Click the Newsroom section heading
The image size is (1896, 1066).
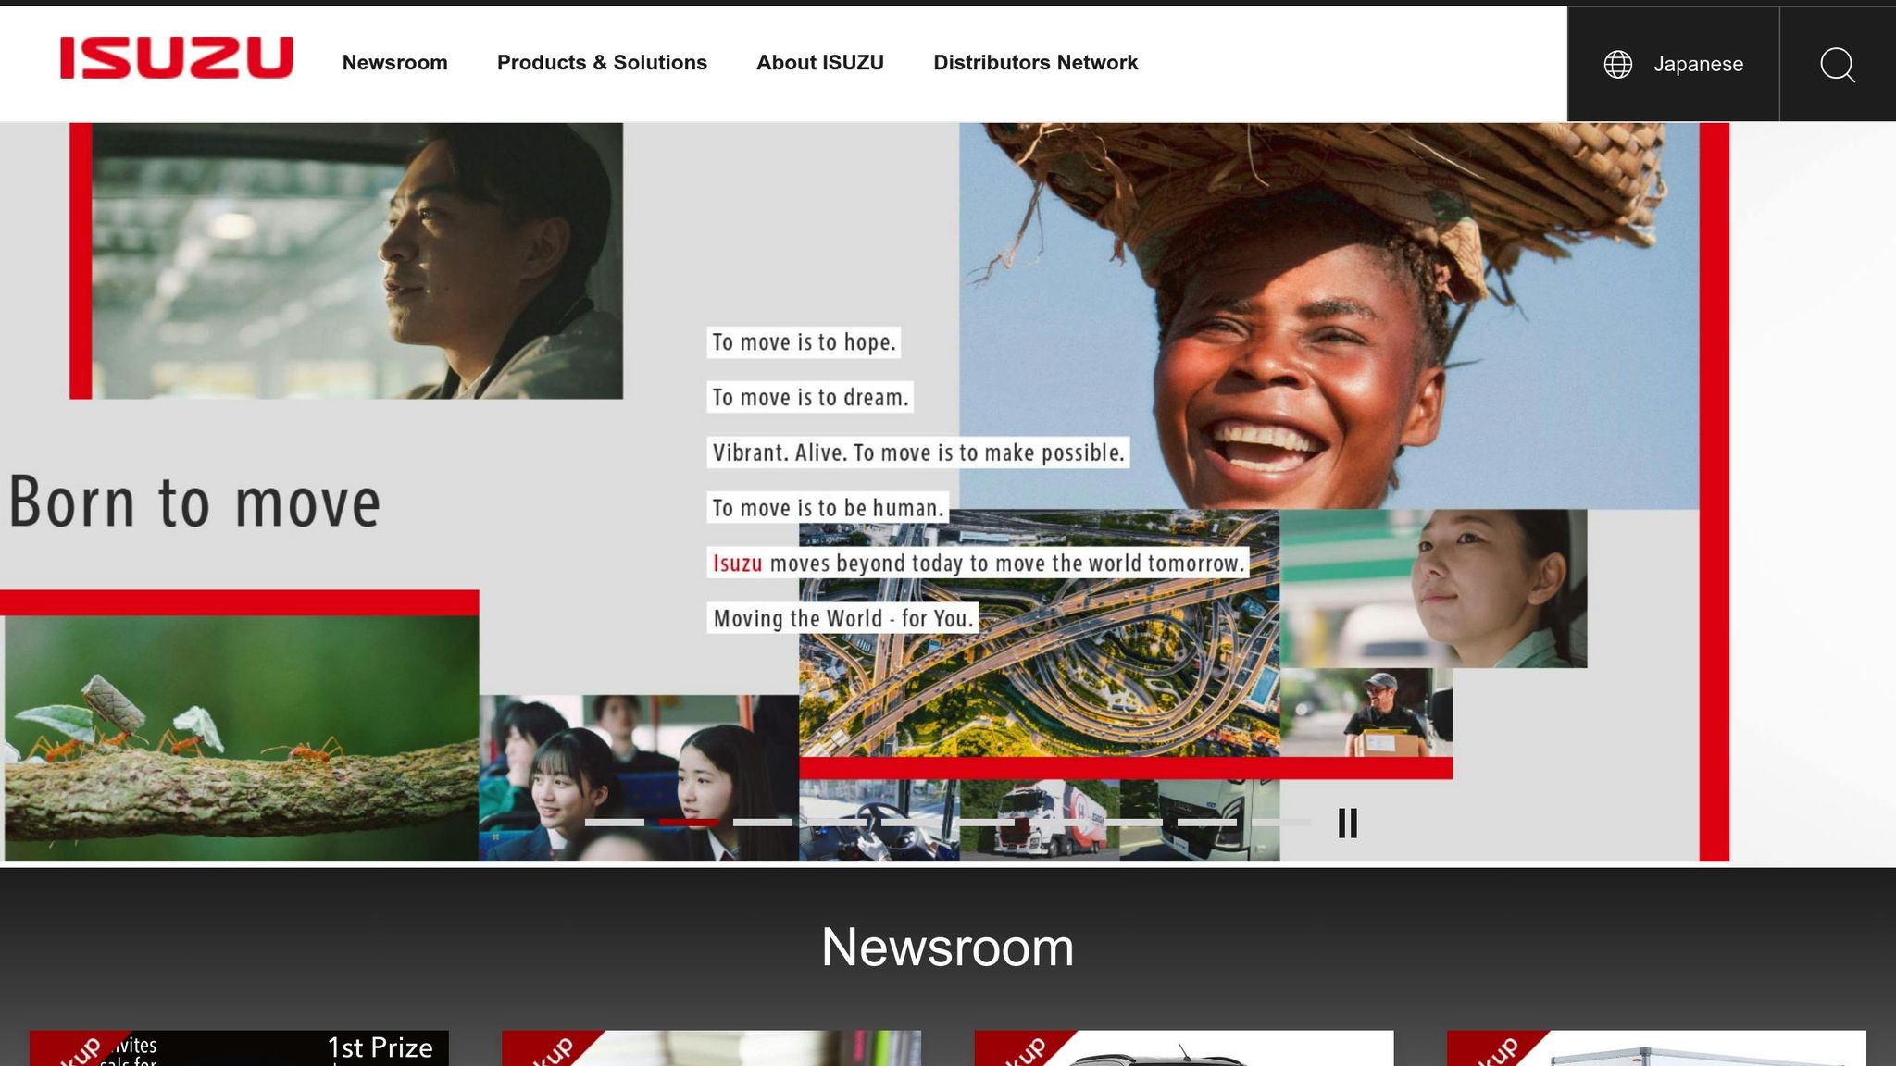tap(947, 948)
